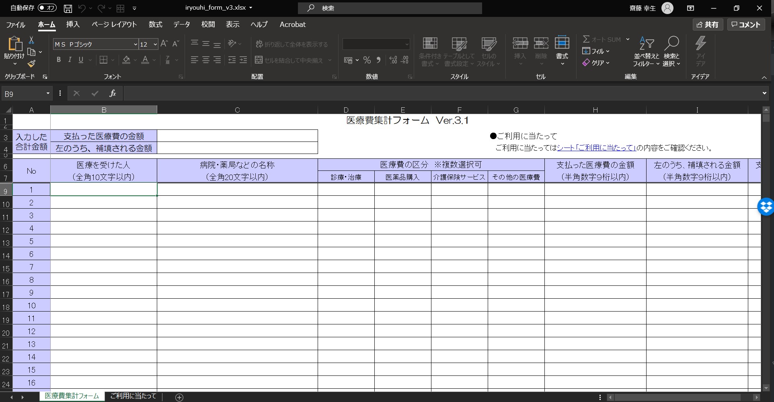Image resolution: width=774 pixels, height=402 pixels.
Task: Click the increase indent icon
Action: pyautogui.click(x=243, y=60)
